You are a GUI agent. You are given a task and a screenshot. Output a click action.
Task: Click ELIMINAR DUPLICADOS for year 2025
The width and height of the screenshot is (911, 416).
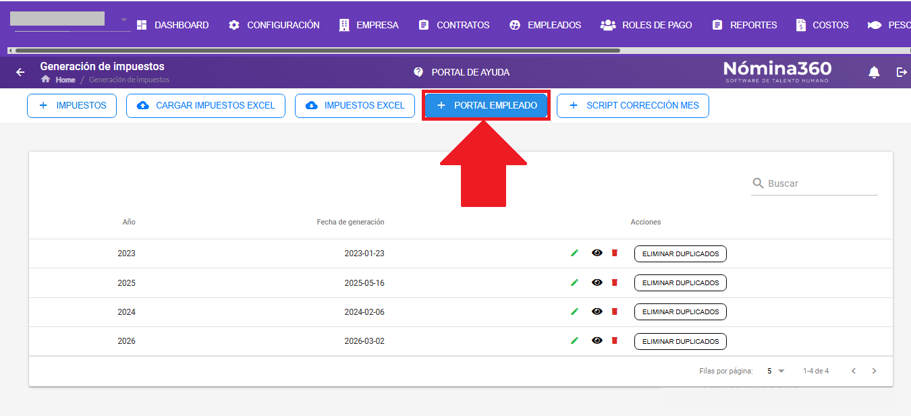(x=680, y=283)
